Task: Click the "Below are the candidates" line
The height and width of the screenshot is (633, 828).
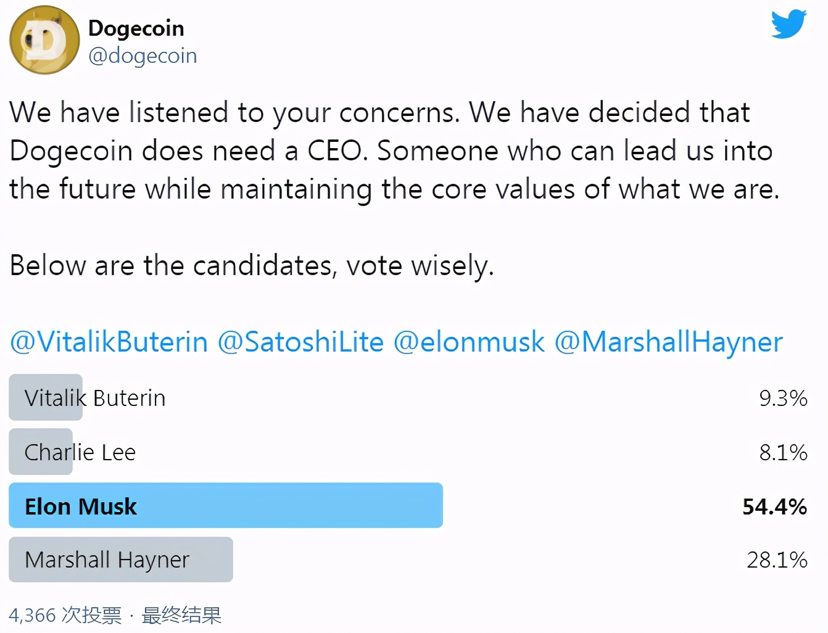Action: (x=252, y=266)
